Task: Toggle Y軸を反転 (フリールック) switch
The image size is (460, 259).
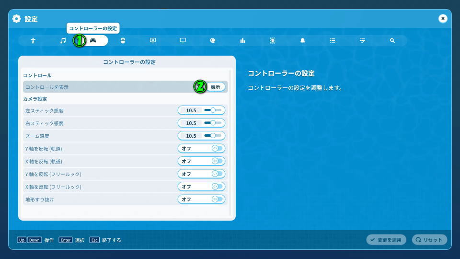Action: [218, 174]
